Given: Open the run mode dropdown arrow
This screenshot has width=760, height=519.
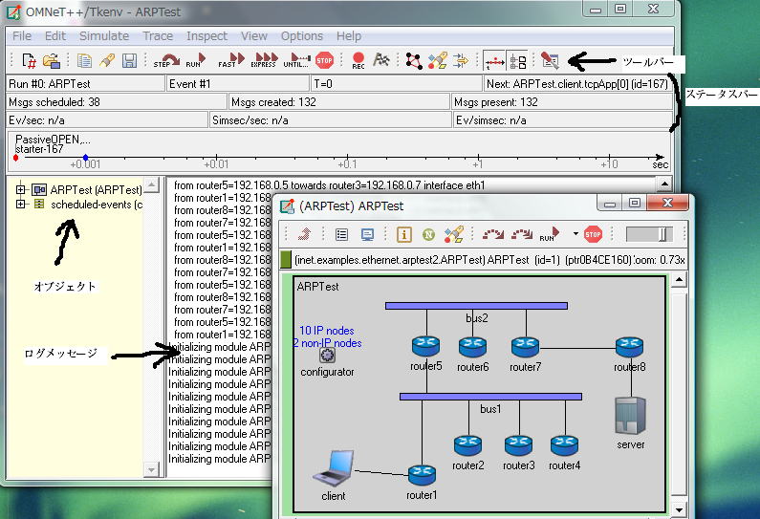Looking at the screenshot, I should pyautogui.click(x=575, y=234).
